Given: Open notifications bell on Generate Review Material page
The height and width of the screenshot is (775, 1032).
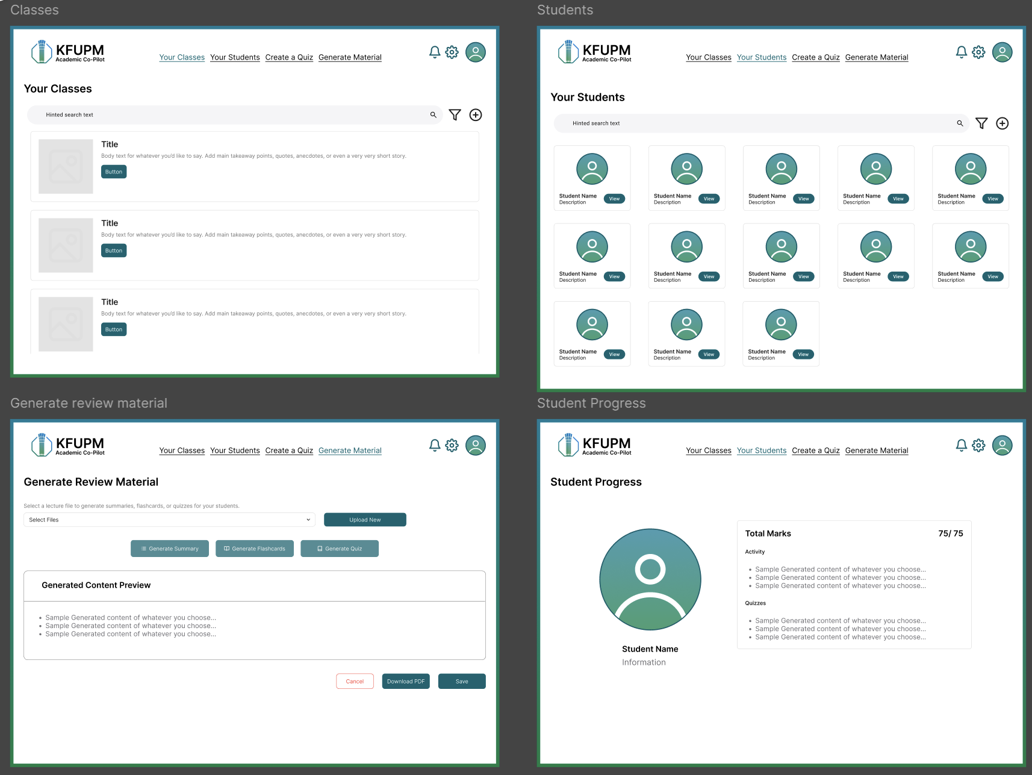Looking at the screenshot, I should coord(435,446).
